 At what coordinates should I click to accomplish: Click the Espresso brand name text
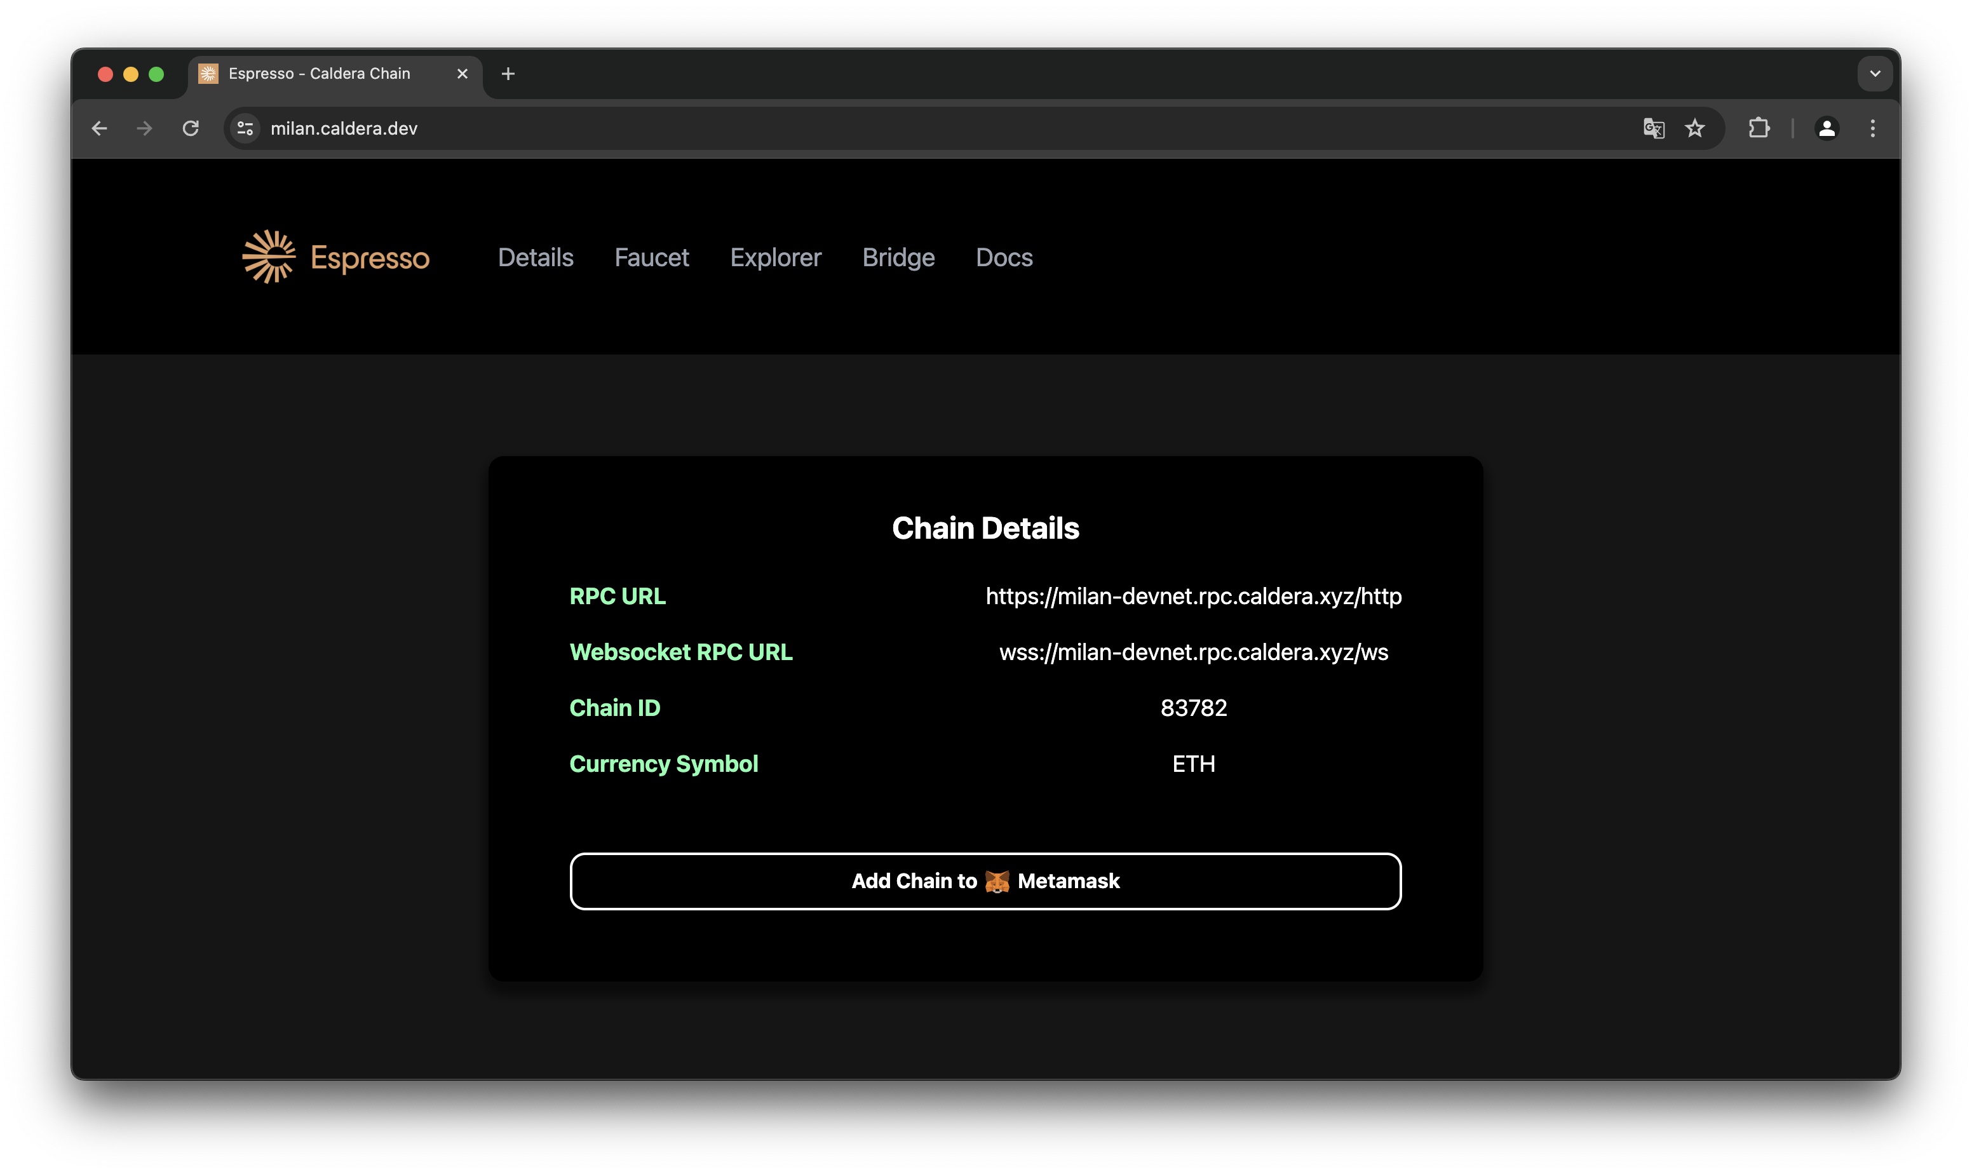pos(369,258)
